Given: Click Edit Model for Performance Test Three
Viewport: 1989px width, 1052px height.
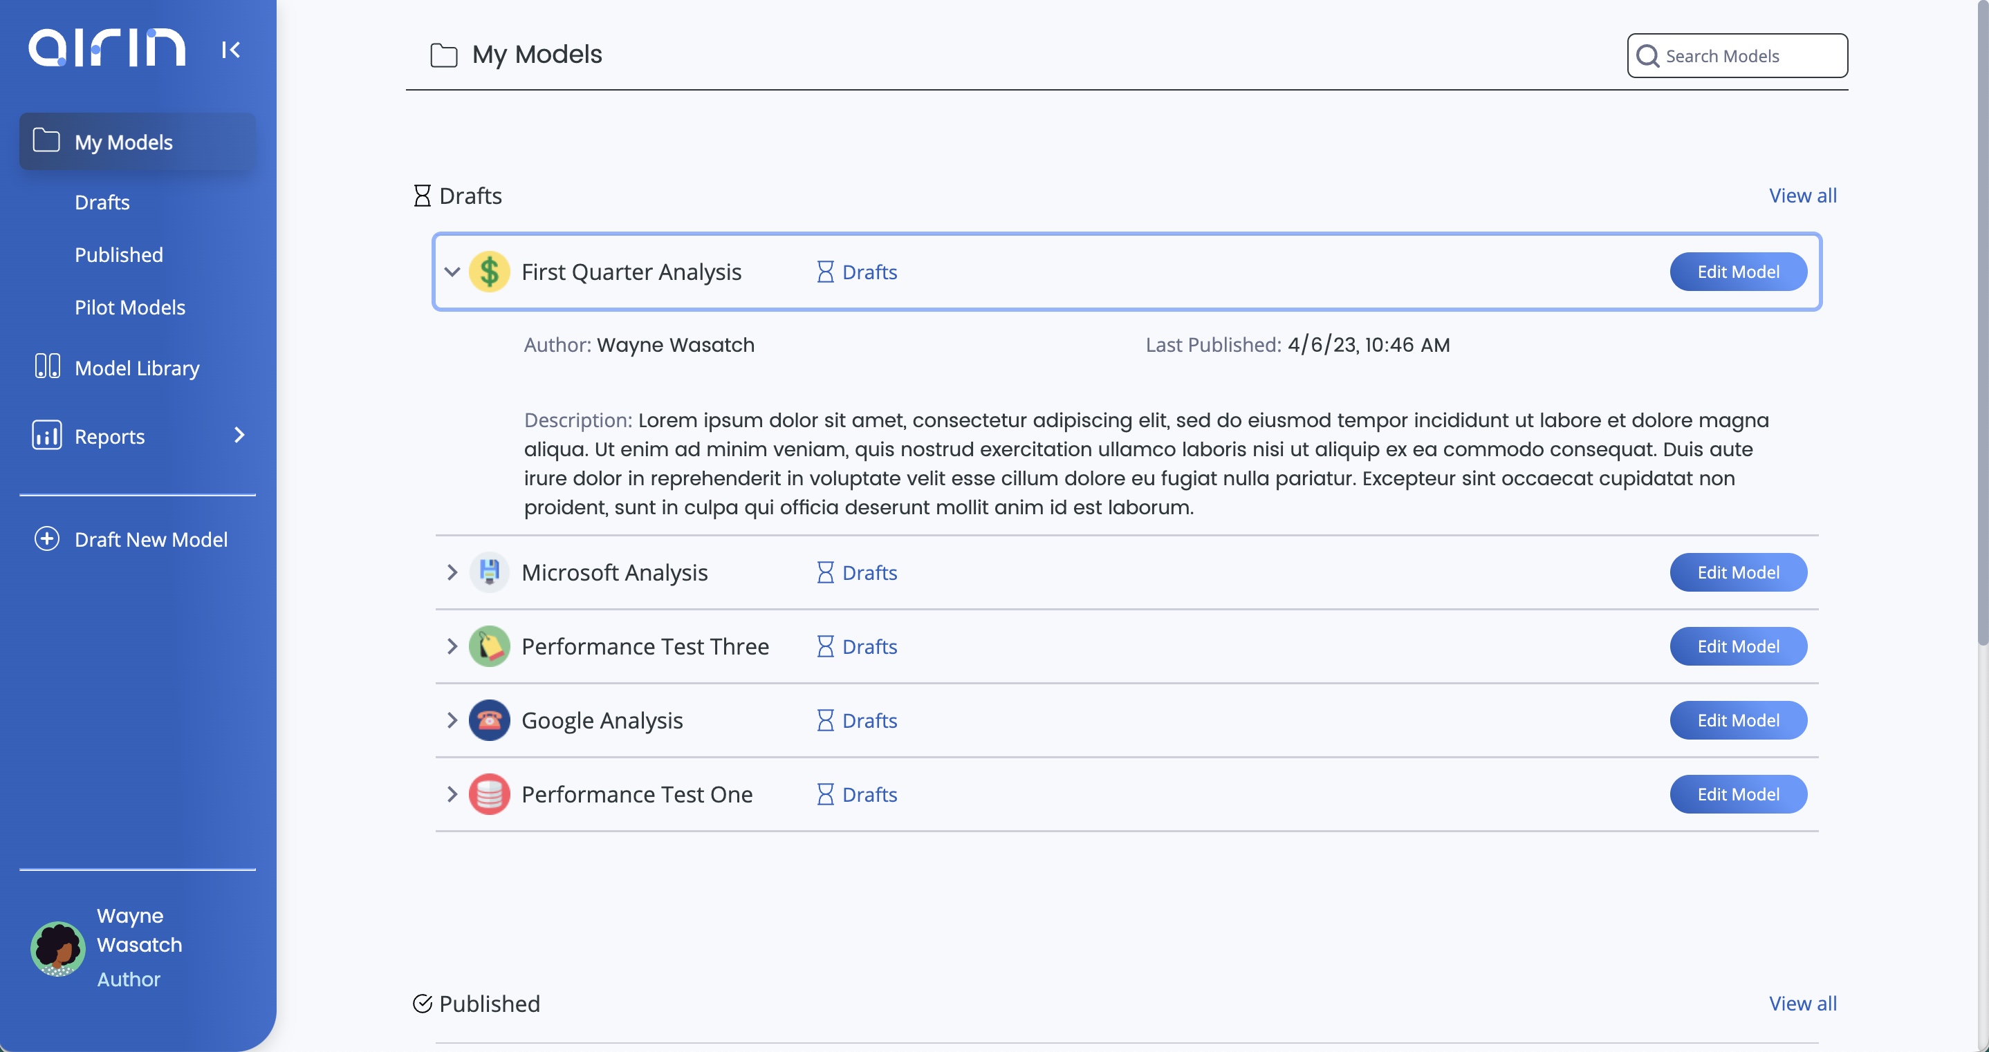Looking at the screenshot, I should point(1737,646).
